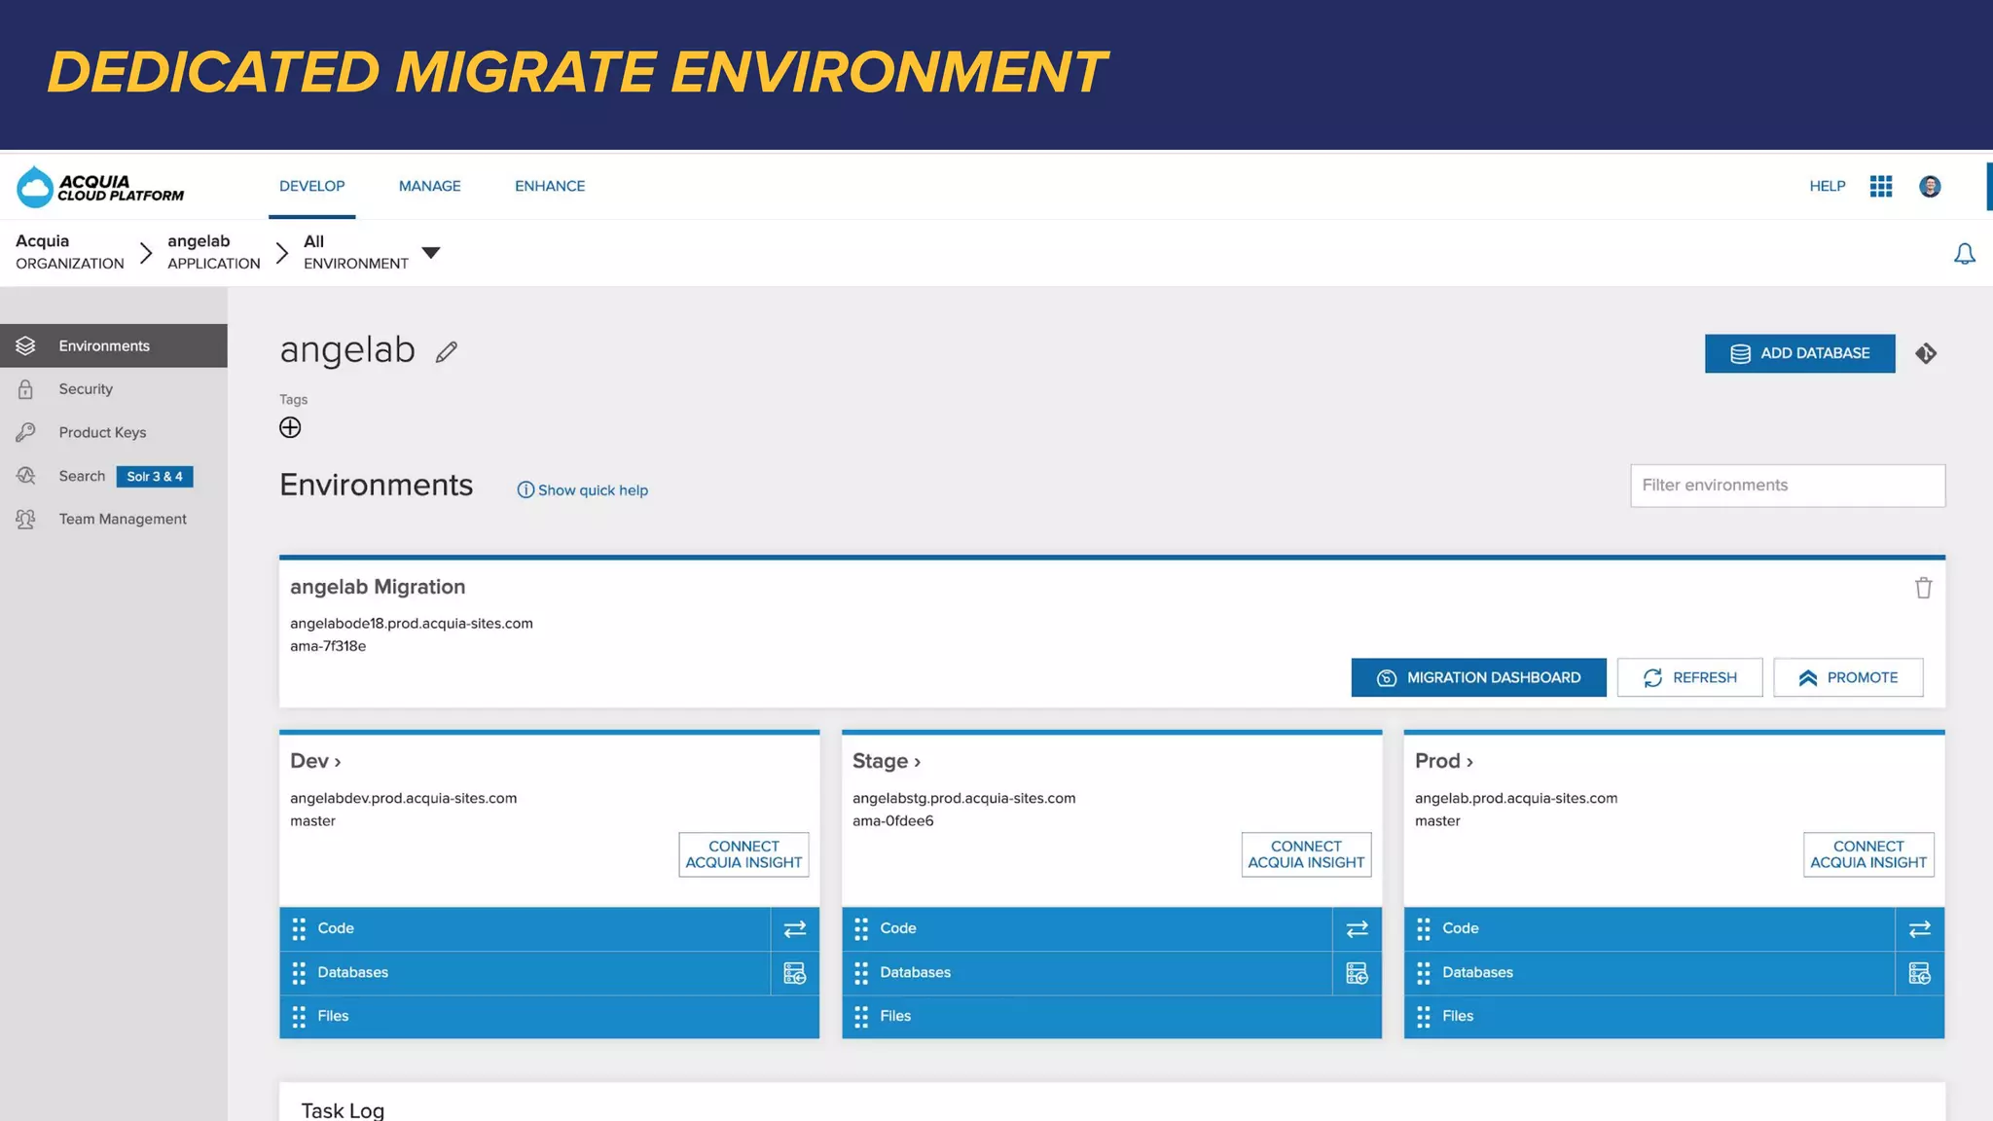
Task: Click the angelabstg.prod.acquia-sites.com URL
Action: [964, 798]
